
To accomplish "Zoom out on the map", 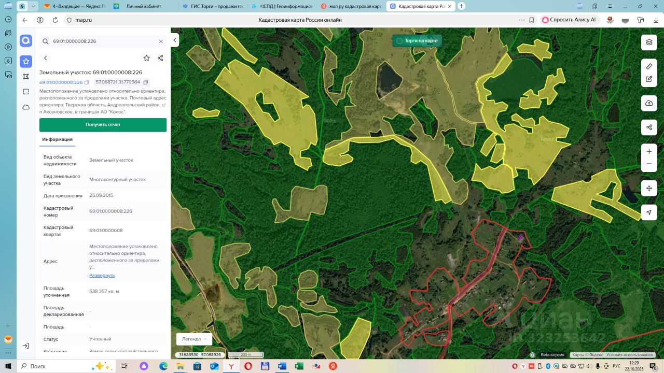I will click(649, 164).
